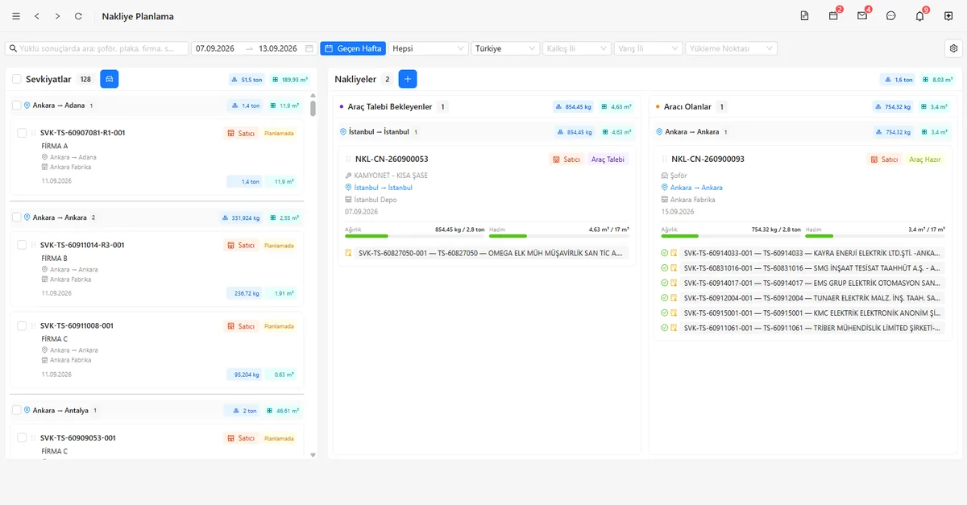Click the Geçen Hafta button
This screenshot has width=967, height=505.
point(353,48)
